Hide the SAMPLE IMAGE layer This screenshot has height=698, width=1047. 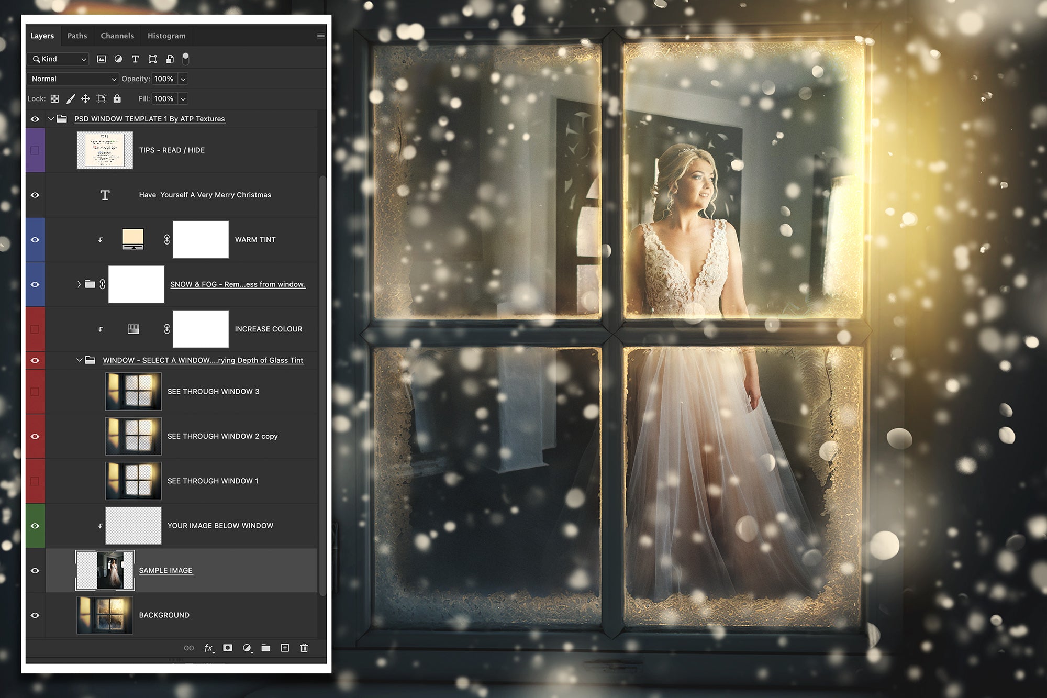tap(35, 570)
